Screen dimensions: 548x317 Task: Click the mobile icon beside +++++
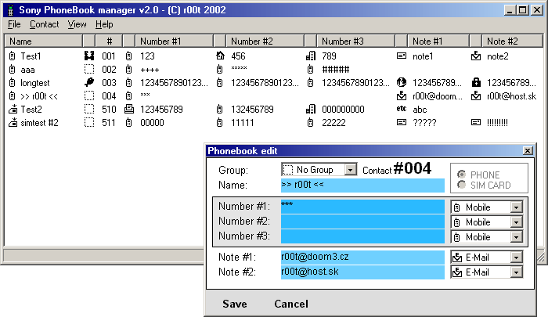click(x=129, y=69)
